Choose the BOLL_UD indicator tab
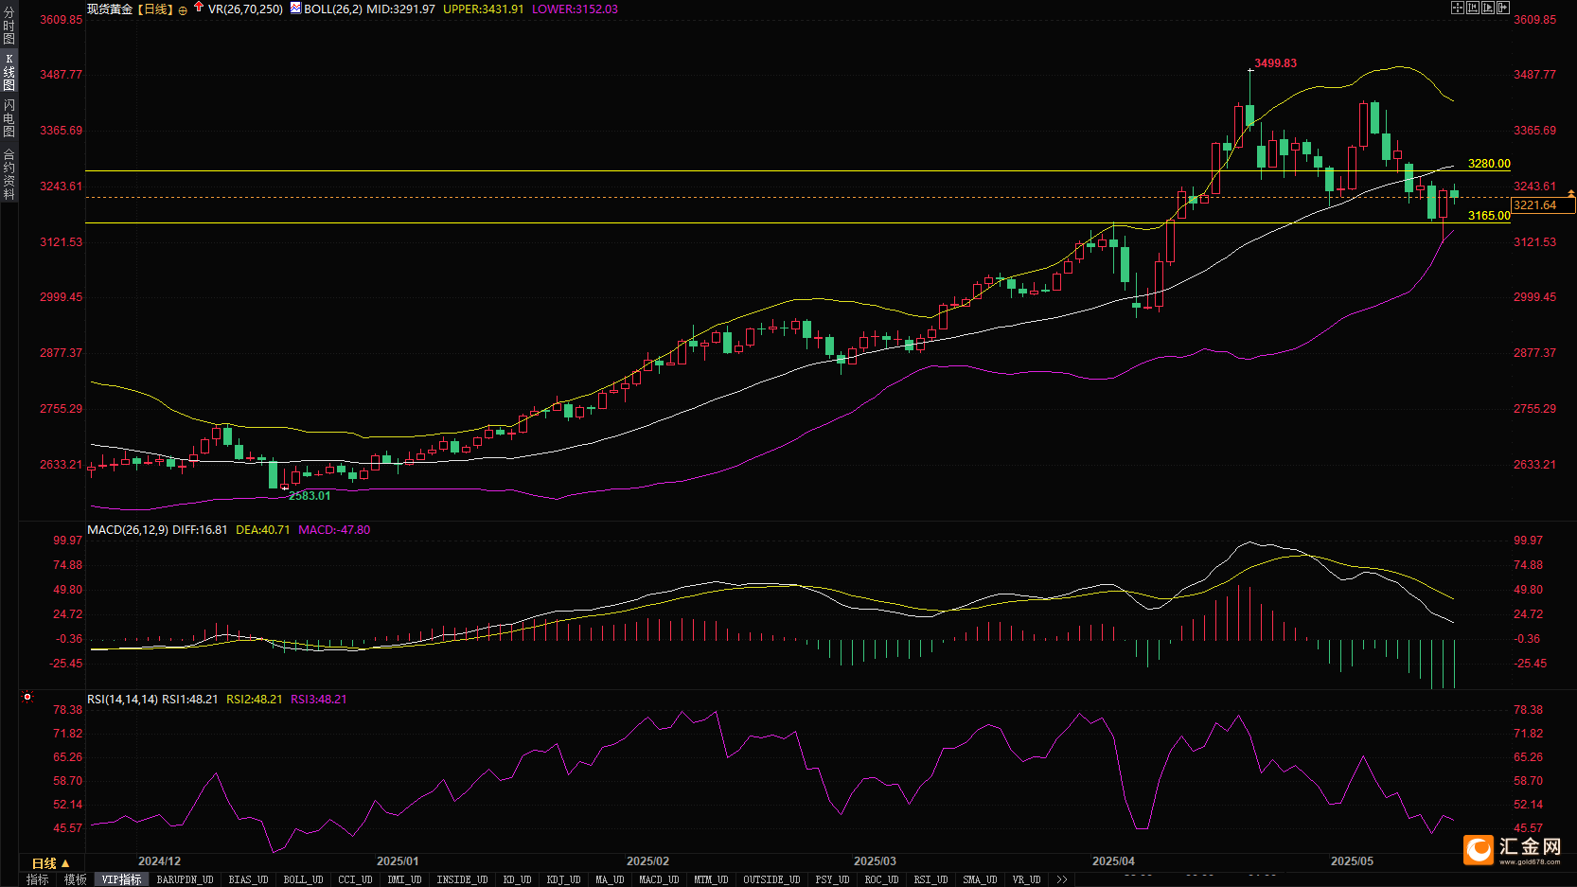1577x887 pixels. [304, 879]
